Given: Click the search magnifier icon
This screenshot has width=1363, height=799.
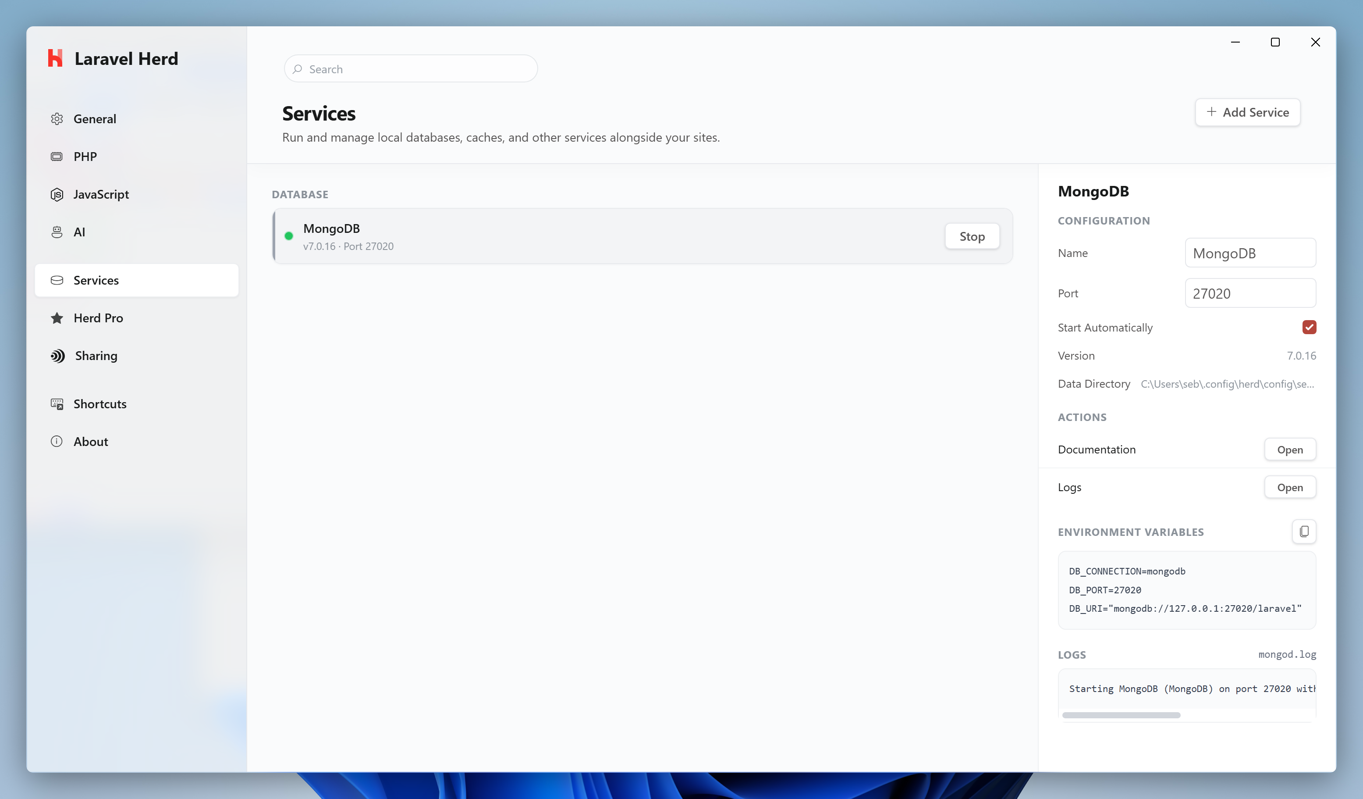Looking at the screenshot, I should tap(297, 69).
